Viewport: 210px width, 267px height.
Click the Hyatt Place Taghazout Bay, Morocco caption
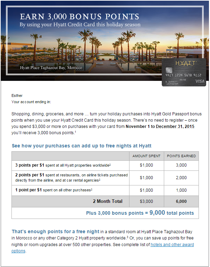pos(51,68)
